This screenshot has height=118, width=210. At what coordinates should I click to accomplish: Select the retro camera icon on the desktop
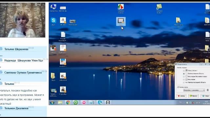53,49
